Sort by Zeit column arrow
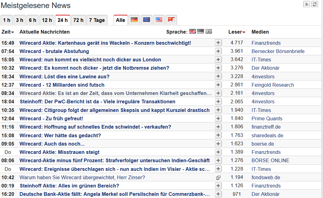 (x=13, y=32)
